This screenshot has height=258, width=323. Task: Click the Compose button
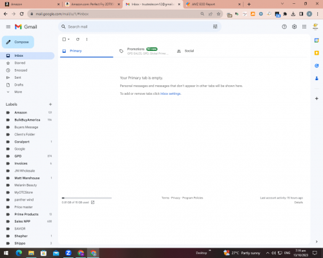(x=18, y=42)
